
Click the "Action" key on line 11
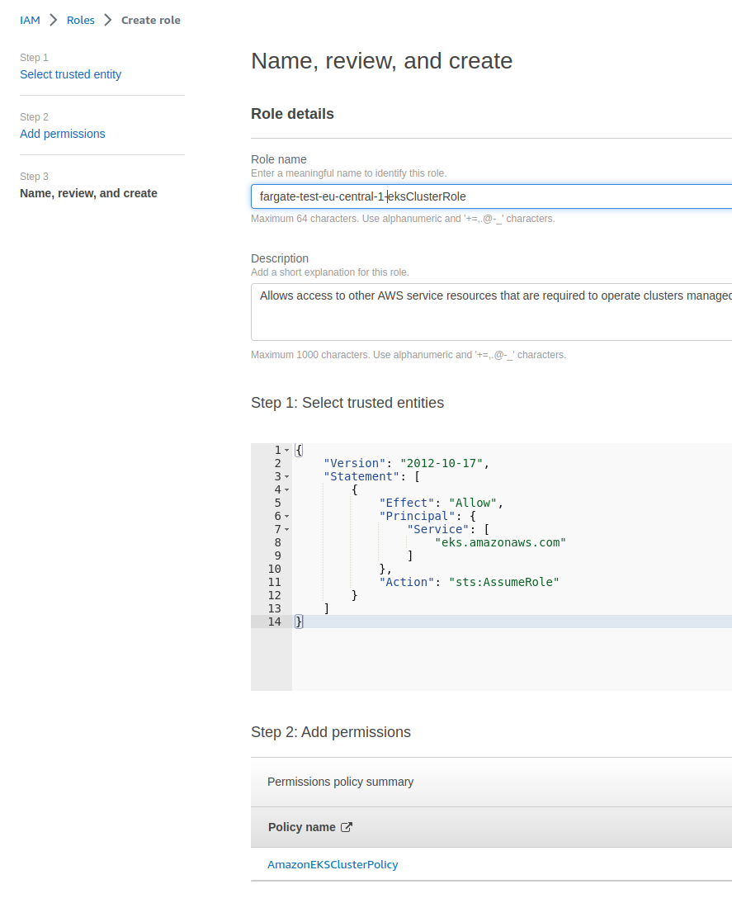407,582
